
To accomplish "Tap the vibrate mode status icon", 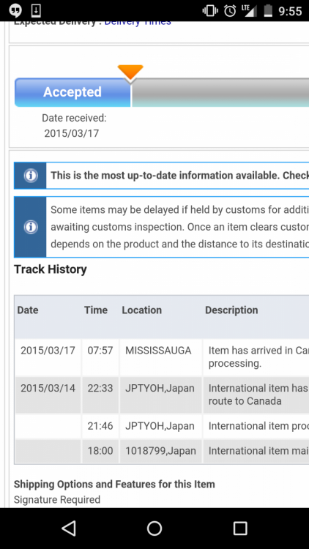I will 210,11.
